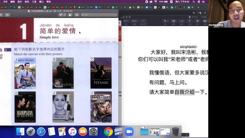The image size is (245, 138).
Task: Open the 帮助 menu in the menu bar
Action: pos(49,2)
